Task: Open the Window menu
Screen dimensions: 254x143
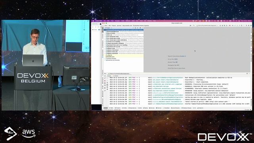Action: click(149, 21)
